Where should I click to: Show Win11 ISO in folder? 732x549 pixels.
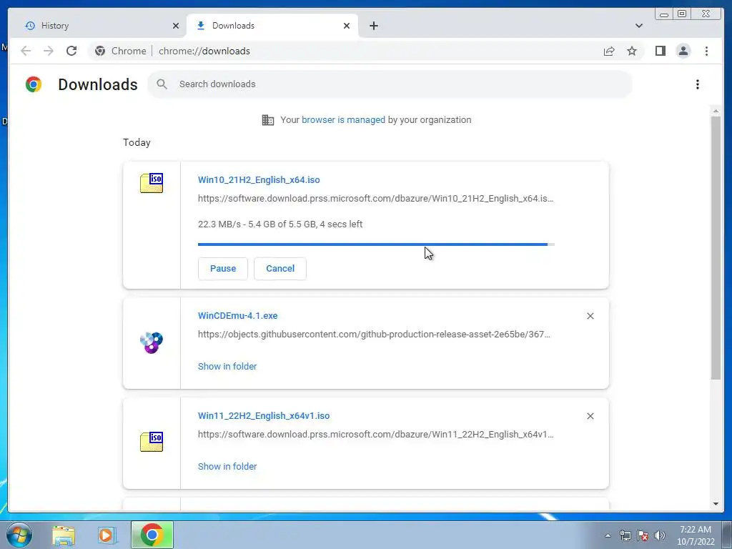(x=227, y=466)
